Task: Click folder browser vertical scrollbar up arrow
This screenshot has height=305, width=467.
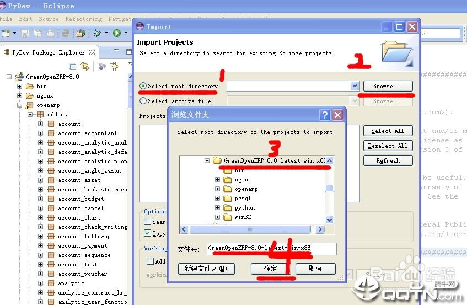Action: 329,160
